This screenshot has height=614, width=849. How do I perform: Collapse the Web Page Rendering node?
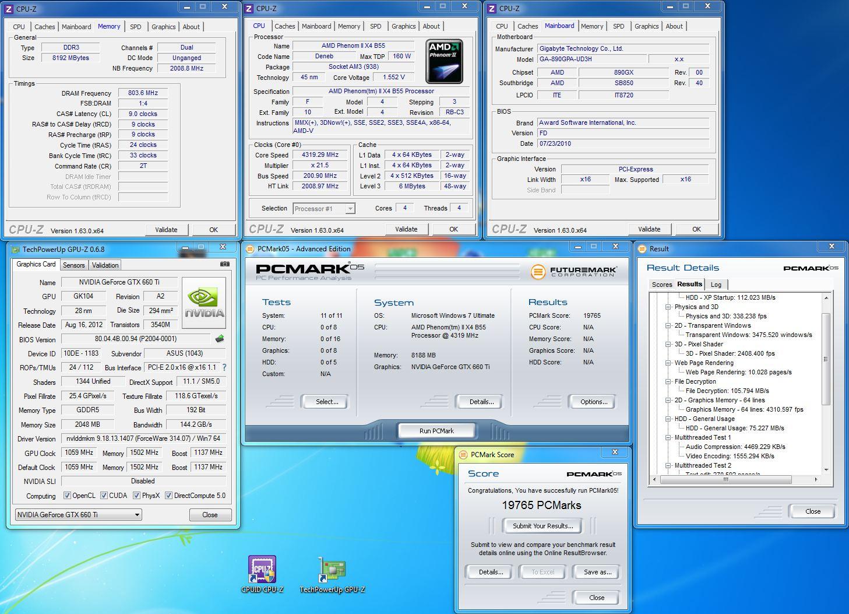point(668,363)
